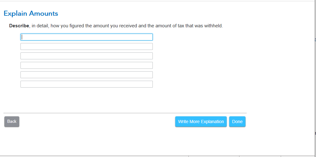This screenshot has height=157, width=316.
Task: Select the last explanation input field
Action: pyautogui.click(x=86, y=84)
